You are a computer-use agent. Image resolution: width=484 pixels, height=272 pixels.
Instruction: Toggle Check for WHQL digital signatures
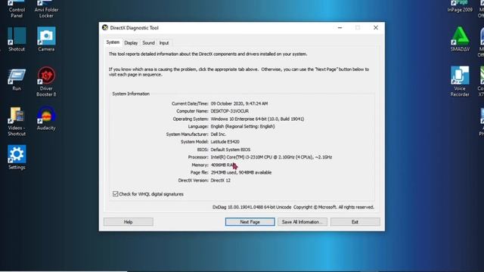(116, 194)
